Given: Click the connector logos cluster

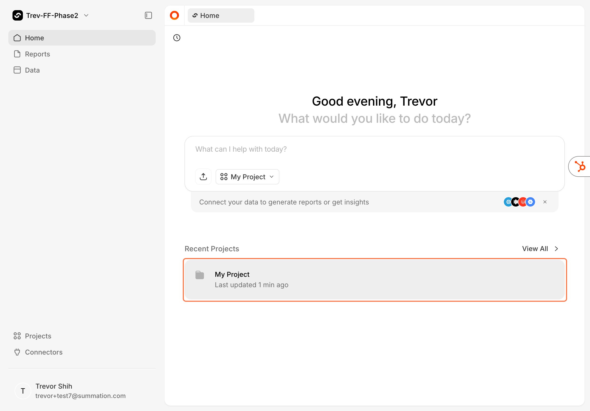Looking at the screenshot, I should point(519,202).
